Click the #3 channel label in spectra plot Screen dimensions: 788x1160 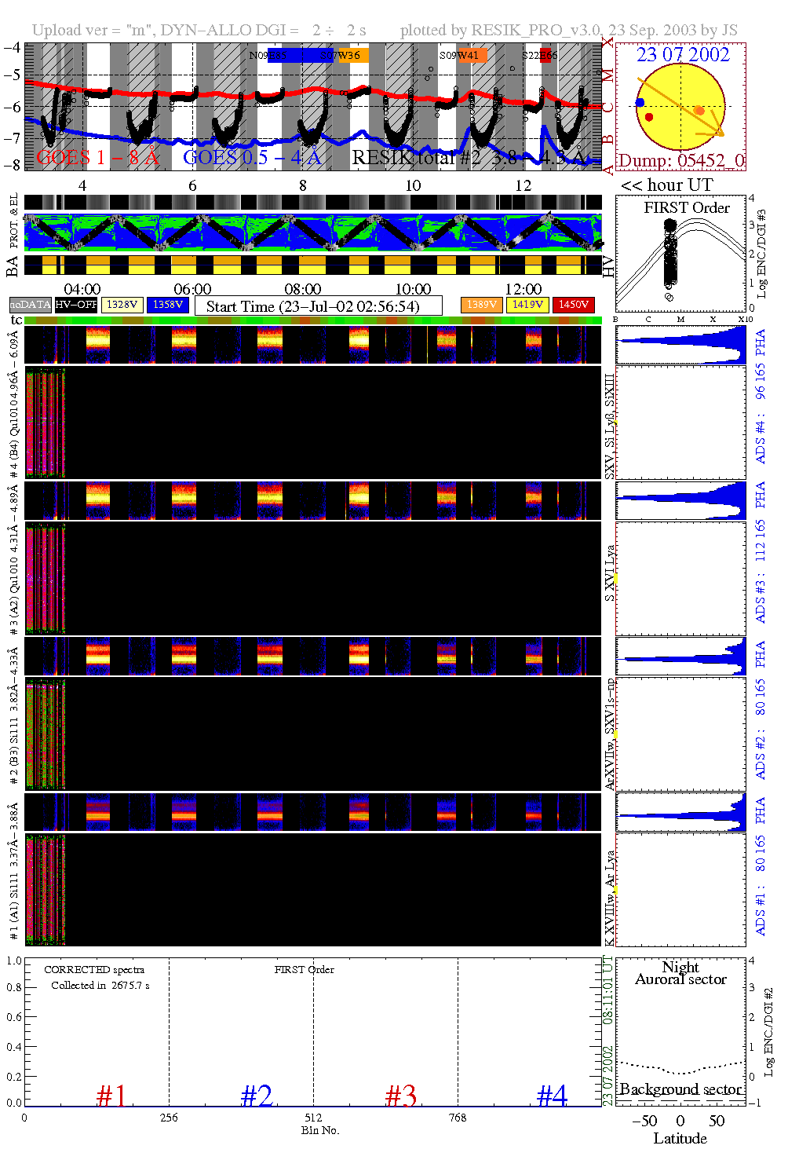point(401,1095)
